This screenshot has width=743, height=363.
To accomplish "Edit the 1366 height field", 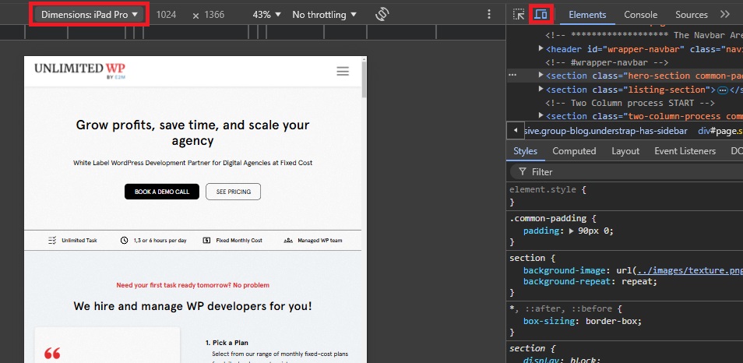I will [214, 15].
